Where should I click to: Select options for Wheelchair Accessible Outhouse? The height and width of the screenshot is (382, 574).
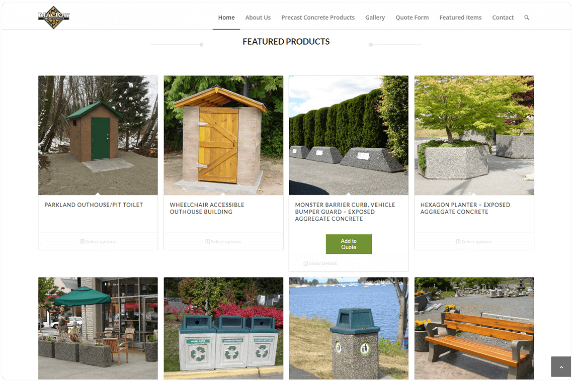point(223,242)
